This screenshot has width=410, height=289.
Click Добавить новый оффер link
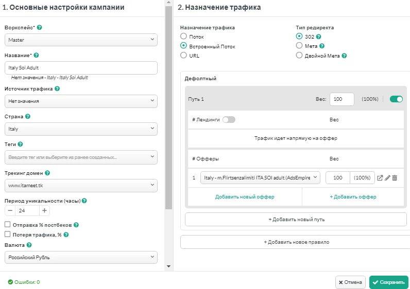point(245,197)
